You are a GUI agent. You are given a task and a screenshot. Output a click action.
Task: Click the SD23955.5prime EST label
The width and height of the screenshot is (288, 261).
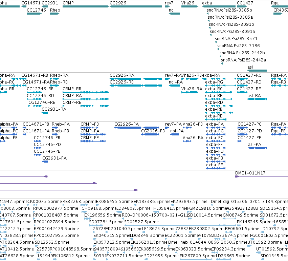coord(161,256)
